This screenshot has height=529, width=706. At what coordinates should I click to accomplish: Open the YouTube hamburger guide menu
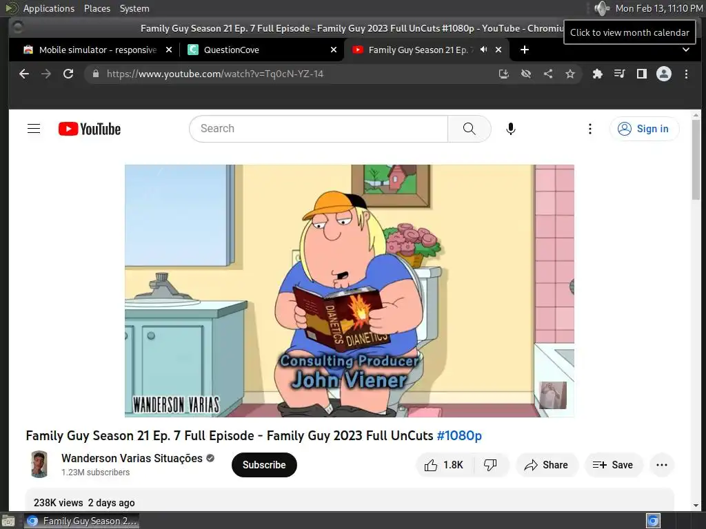point(34,129)
